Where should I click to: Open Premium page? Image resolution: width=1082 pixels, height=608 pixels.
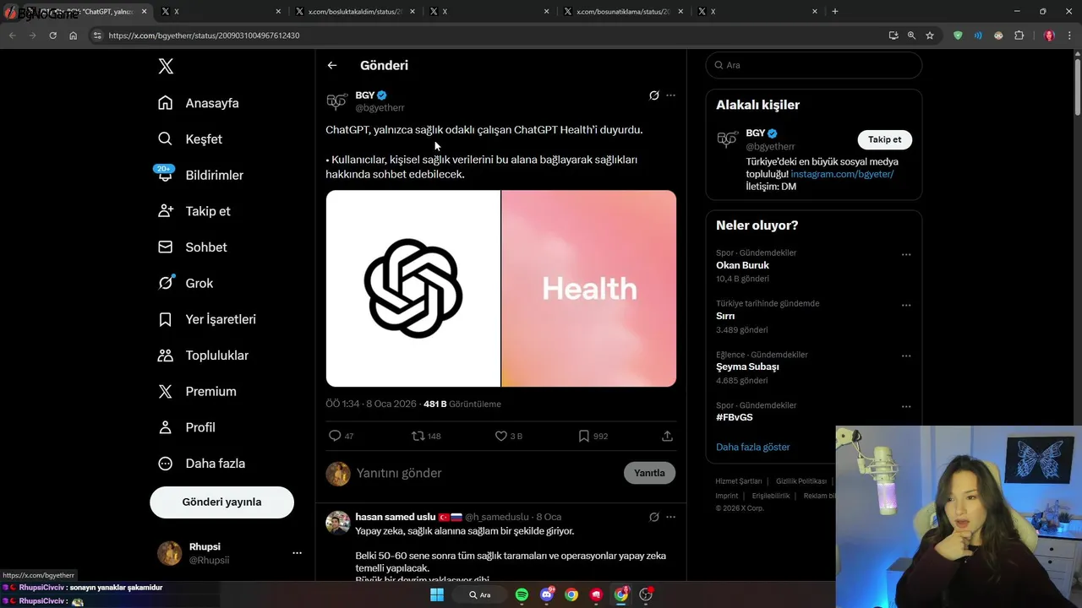click(198, 391)
